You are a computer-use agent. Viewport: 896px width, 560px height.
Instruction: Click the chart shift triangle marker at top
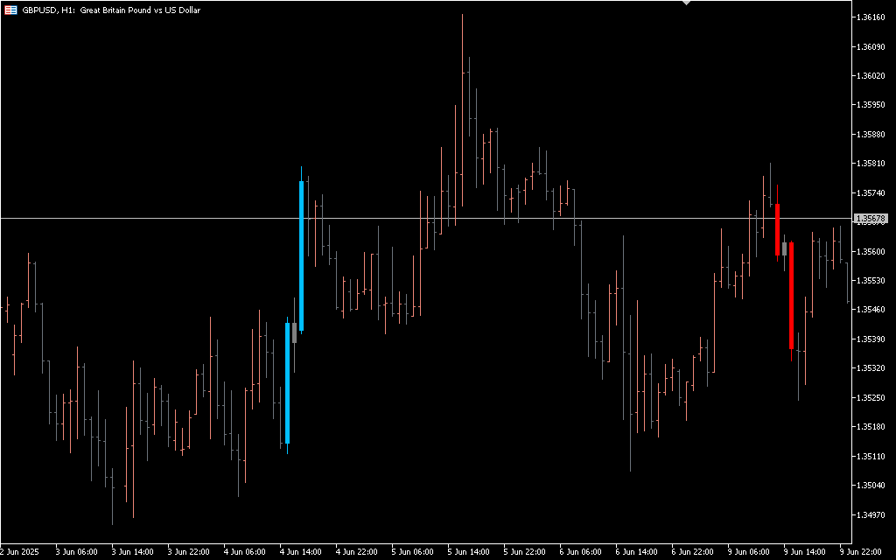686,3
